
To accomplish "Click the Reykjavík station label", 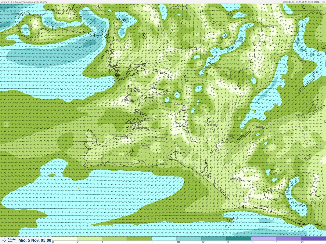I will point(130,123).
